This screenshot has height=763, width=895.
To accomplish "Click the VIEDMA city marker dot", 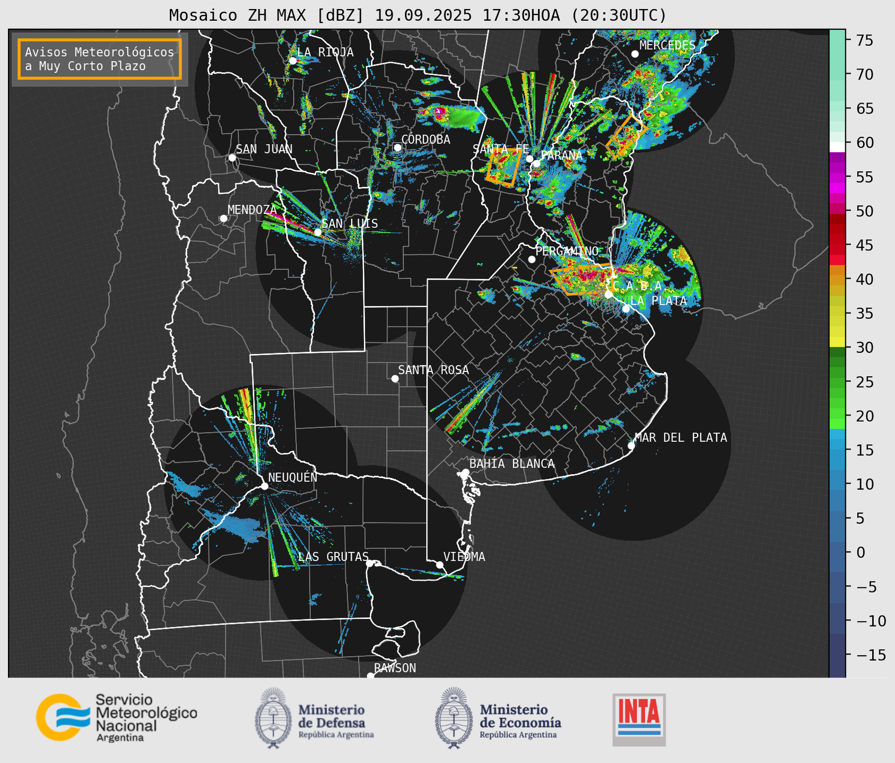I will [440, 565].
